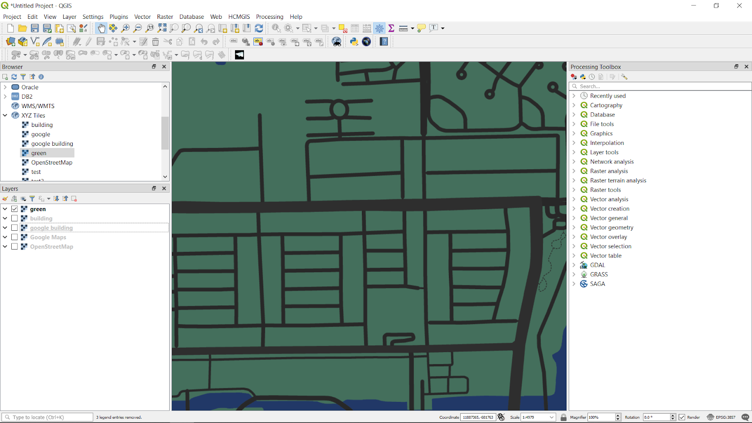Save the current project

(34, 28)
